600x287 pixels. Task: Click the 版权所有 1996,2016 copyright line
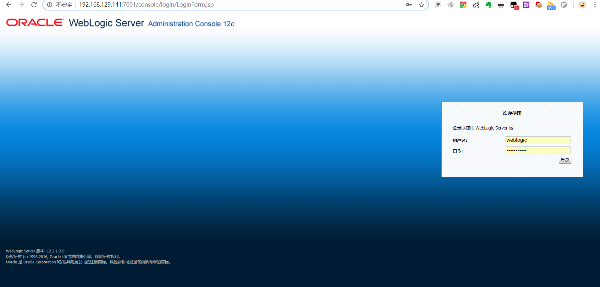(64, 257)
